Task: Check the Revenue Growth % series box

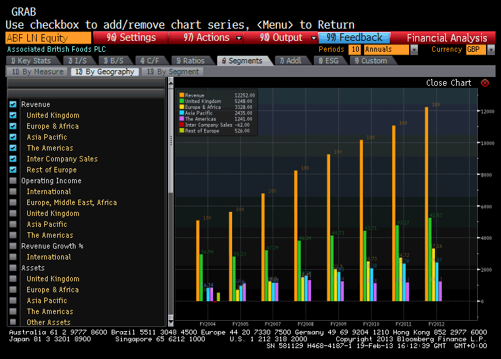Action: tap(13, 246)
